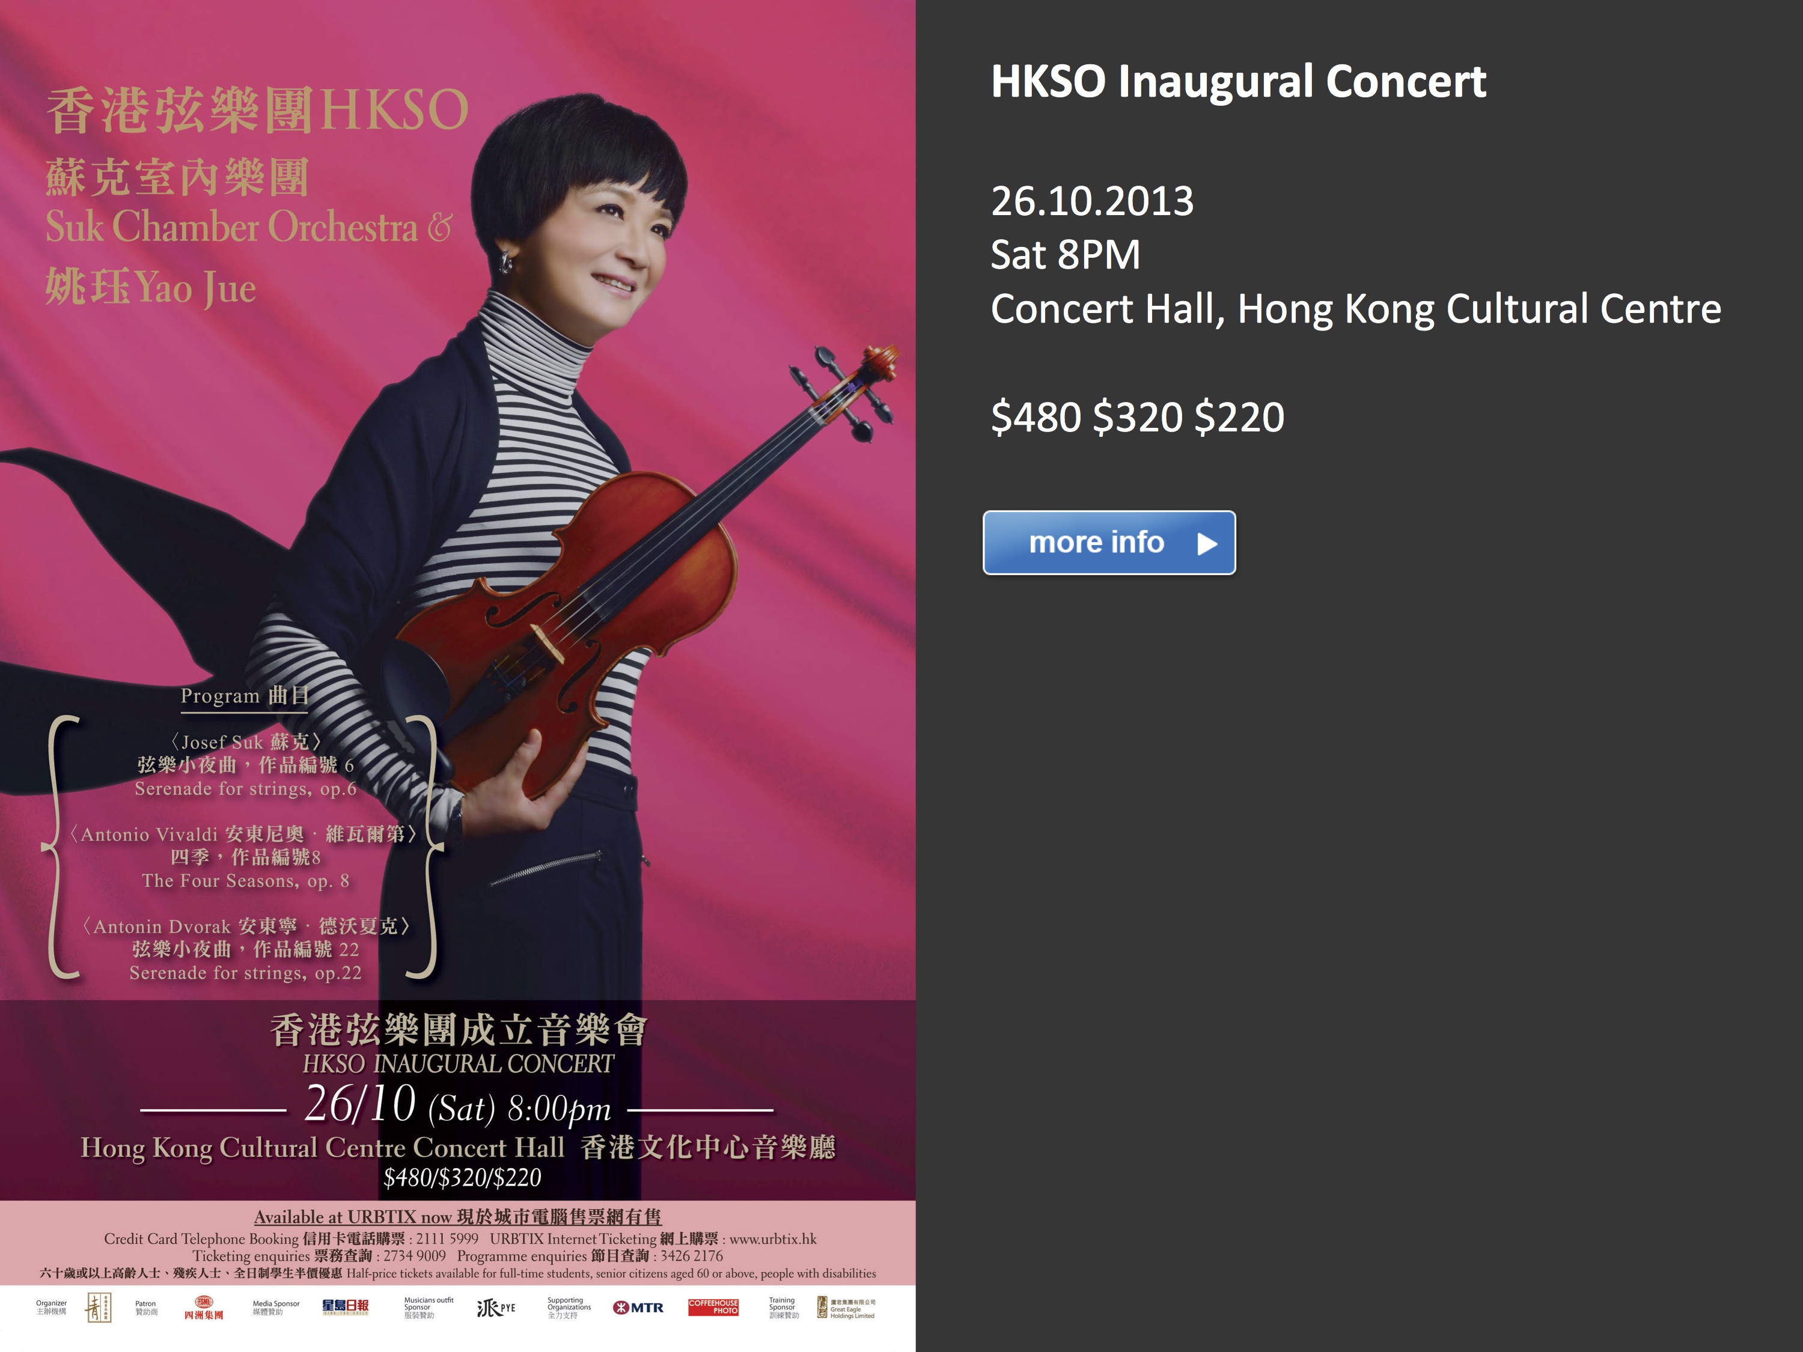
Task: Click the play arrow on more info button
Action: (1207, 544)
